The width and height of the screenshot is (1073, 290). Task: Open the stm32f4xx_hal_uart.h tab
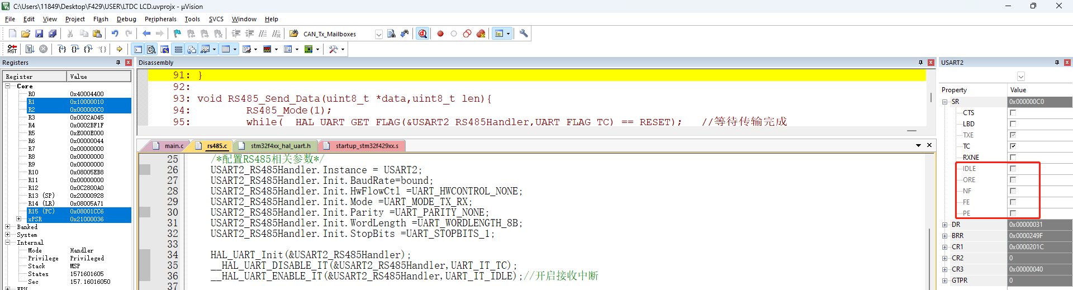click(x=280, y=146)
